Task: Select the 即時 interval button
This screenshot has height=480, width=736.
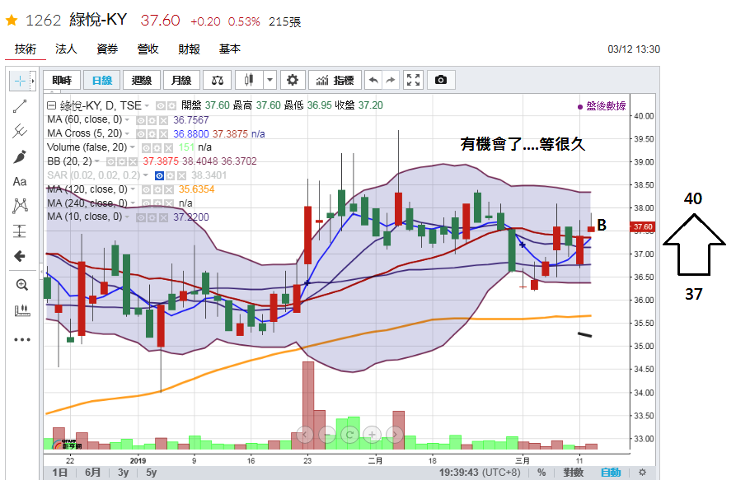Action: tap(62, 80)
